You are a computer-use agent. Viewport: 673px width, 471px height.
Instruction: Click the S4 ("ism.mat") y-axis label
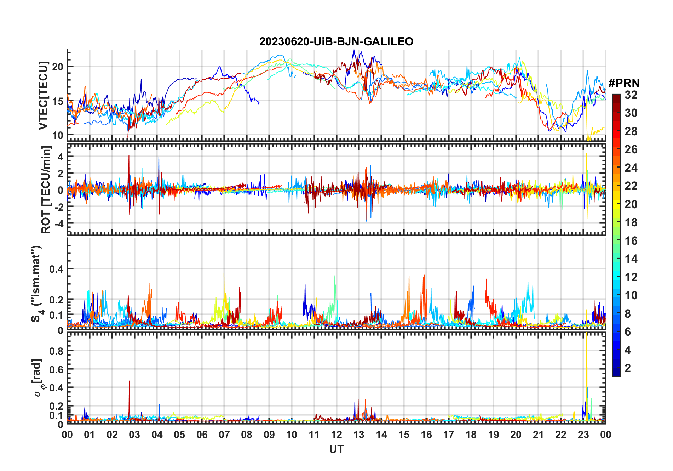(x=38, y=284)
